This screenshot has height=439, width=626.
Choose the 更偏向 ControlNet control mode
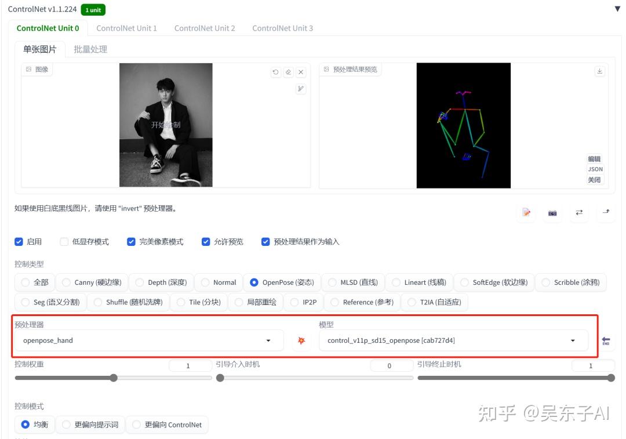click(x=136, y=425)
